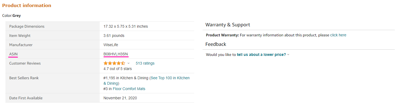The width and height of the screenshot is (397, 105).
Task: Click 'tell us about a lower price?'
Action: point(261,55)
